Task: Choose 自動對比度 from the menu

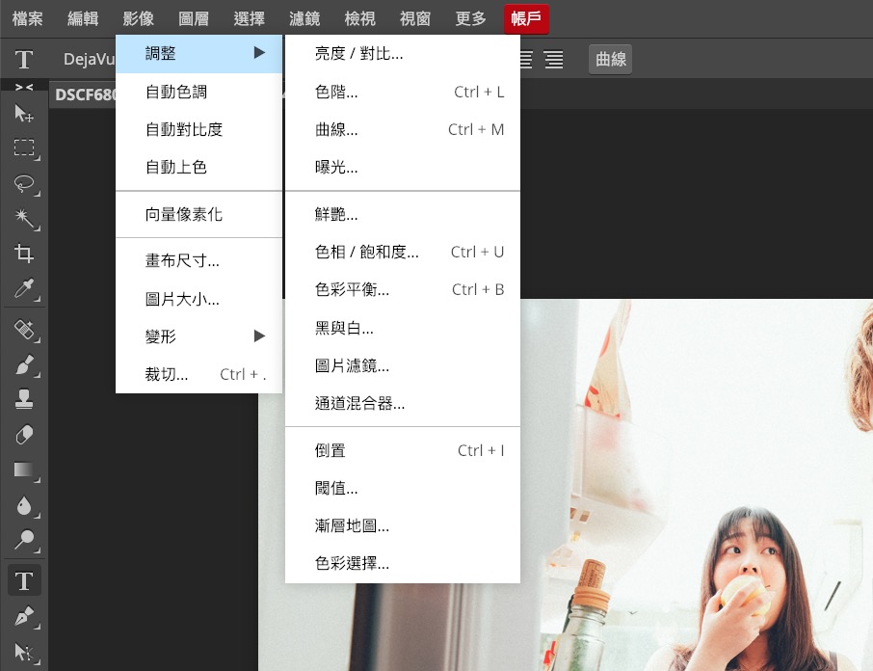Action: pos(198,129)
